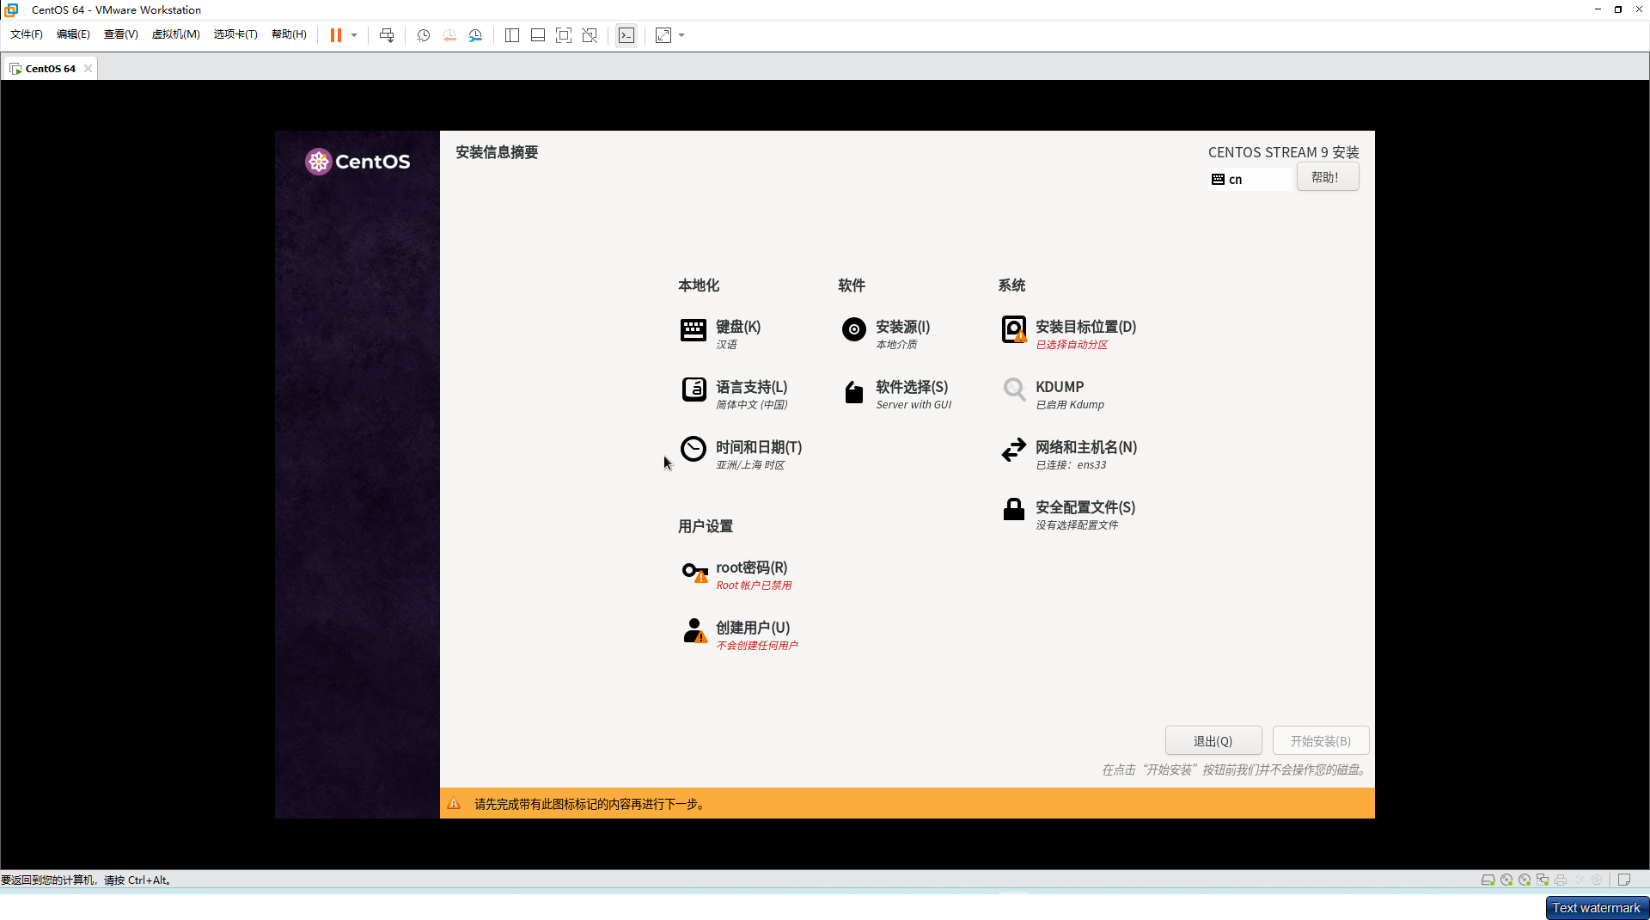Open the 虚拟机(M) menu

click(x=176, y=34)
